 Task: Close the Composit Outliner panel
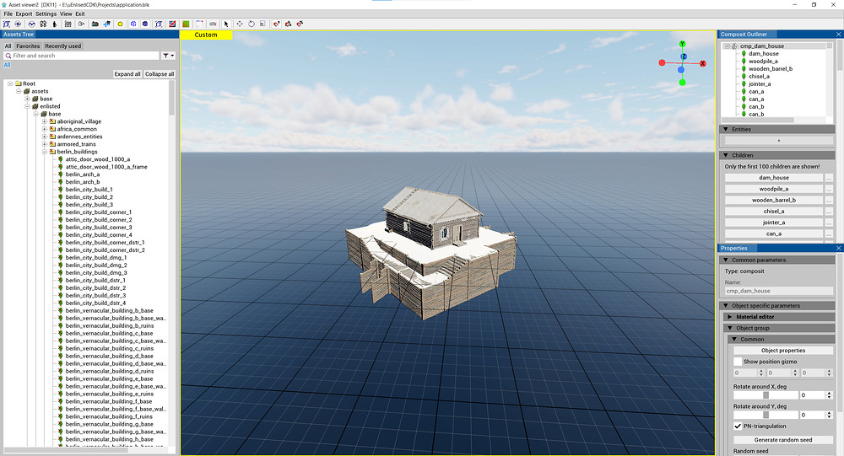pyautogui.click(x=839, y=34)
